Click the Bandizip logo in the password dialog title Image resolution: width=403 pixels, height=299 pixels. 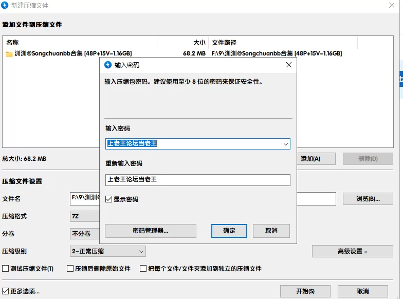tap(108, 65)
